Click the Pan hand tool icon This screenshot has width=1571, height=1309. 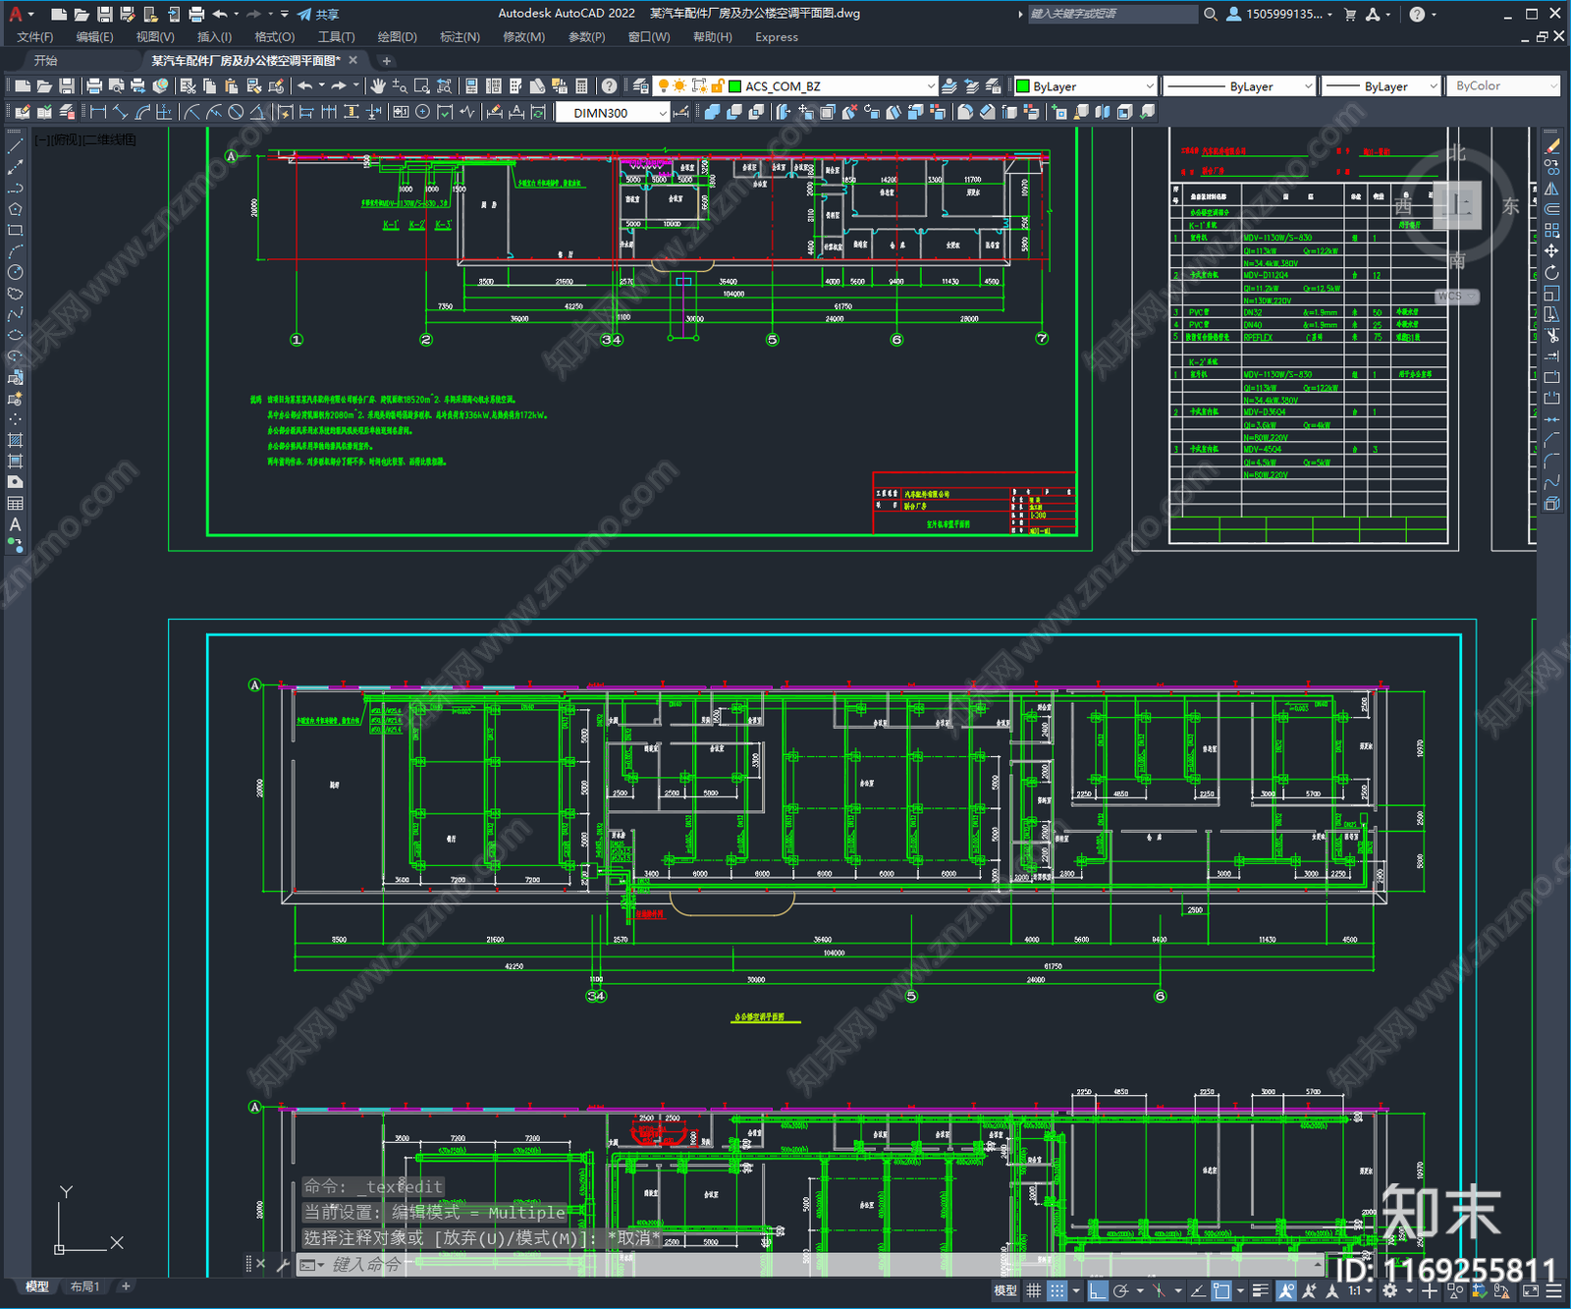coord(378,86)
